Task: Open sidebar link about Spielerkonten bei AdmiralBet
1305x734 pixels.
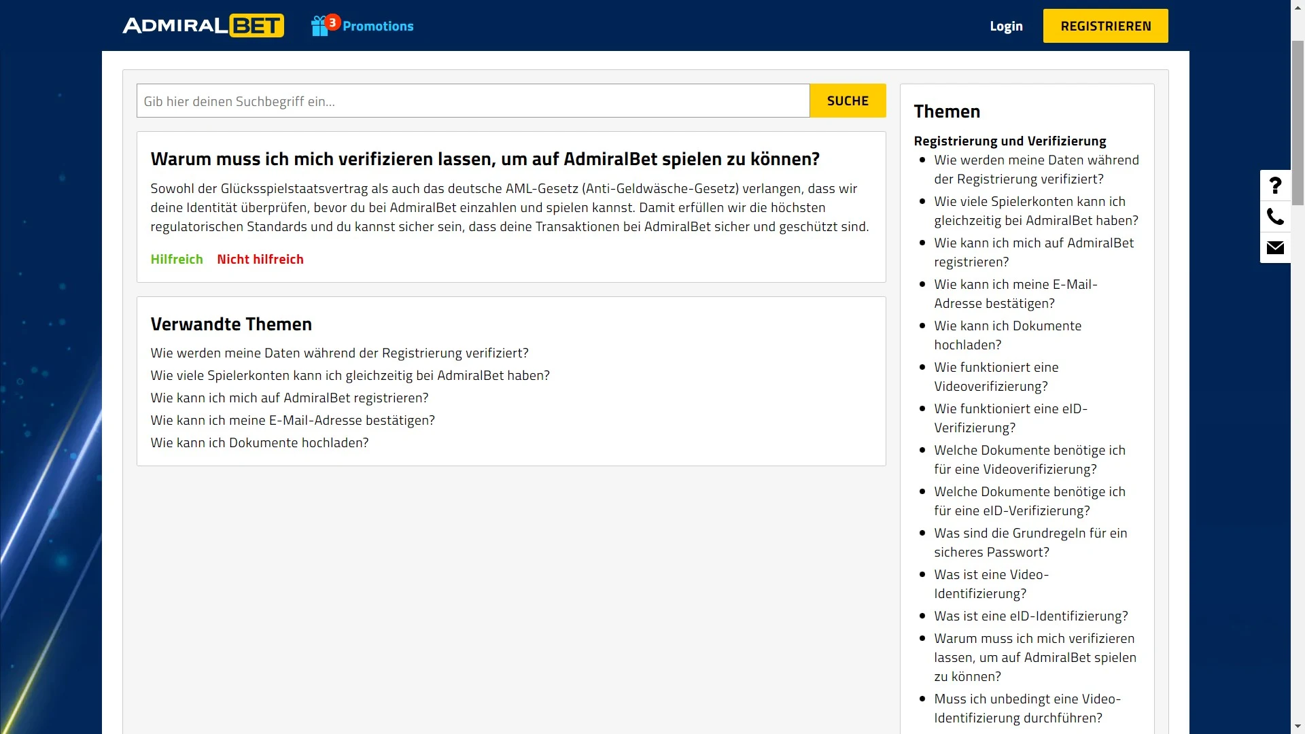Action: 1036,211
